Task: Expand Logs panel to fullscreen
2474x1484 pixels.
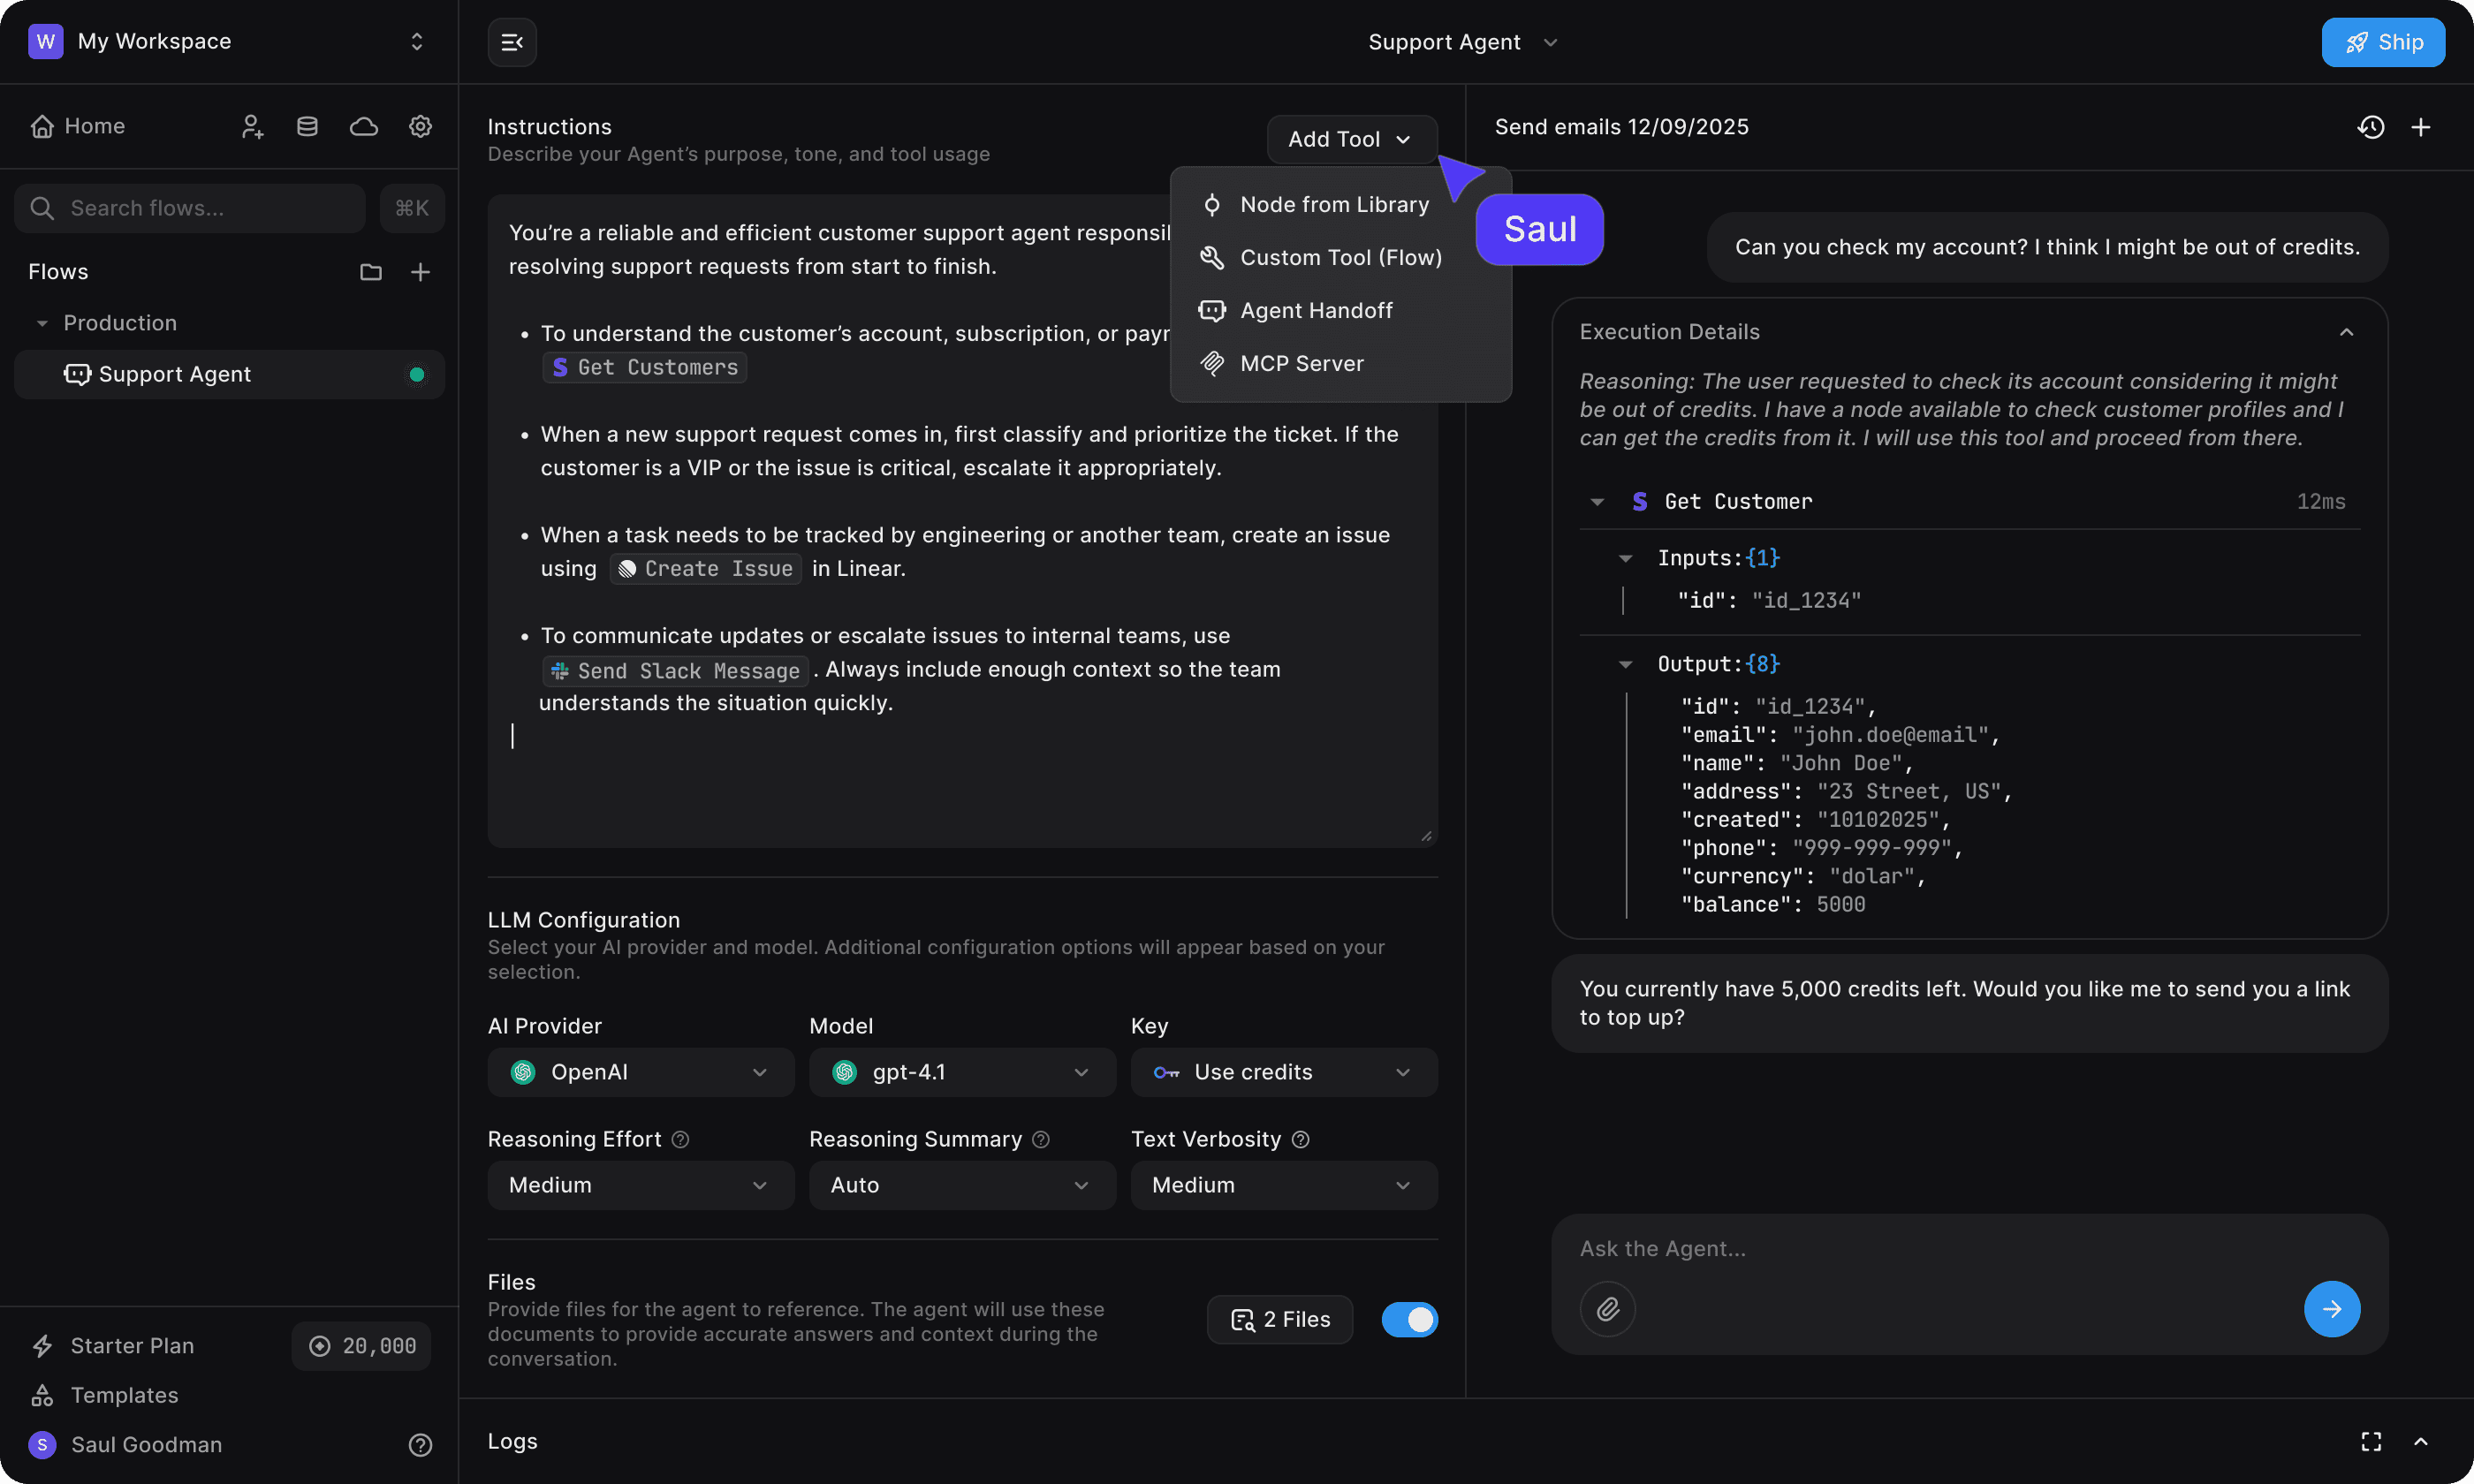Action: click(2371, 1441)
